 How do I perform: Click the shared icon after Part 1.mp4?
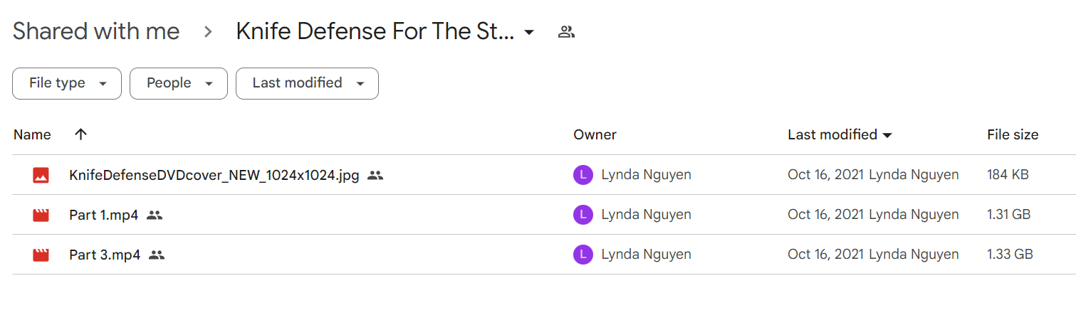click(x=155, y=215)
